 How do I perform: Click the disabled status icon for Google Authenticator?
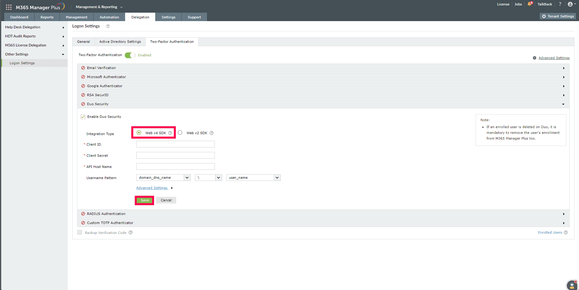[83, 86]
